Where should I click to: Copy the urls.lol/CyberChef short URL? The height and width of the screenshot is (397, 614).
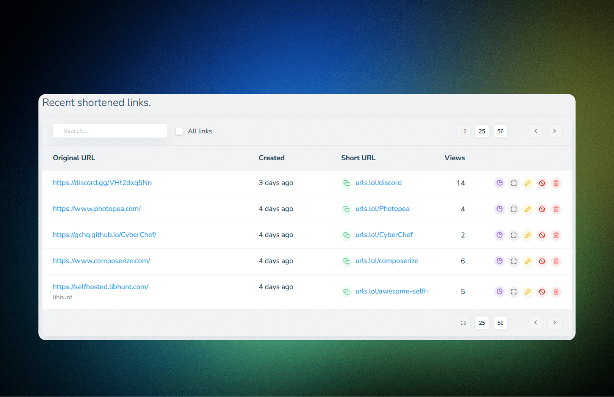coord(346,235)
